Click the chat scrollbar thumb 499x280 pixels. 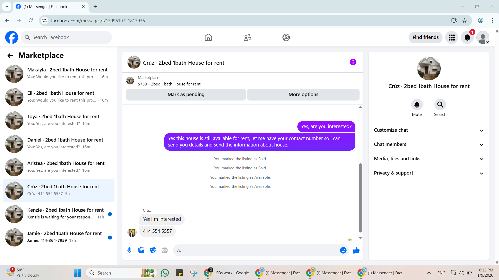(x=360, y=198)
